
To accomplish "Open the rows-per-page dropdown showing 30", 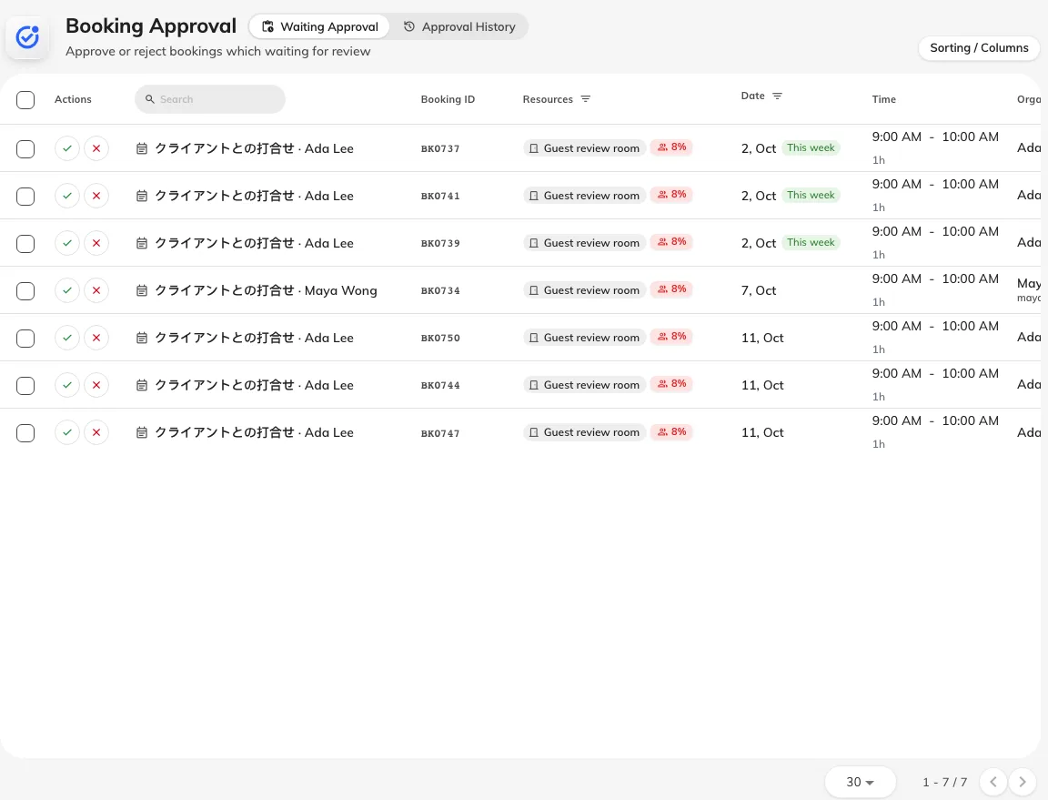I will [861, 782].
